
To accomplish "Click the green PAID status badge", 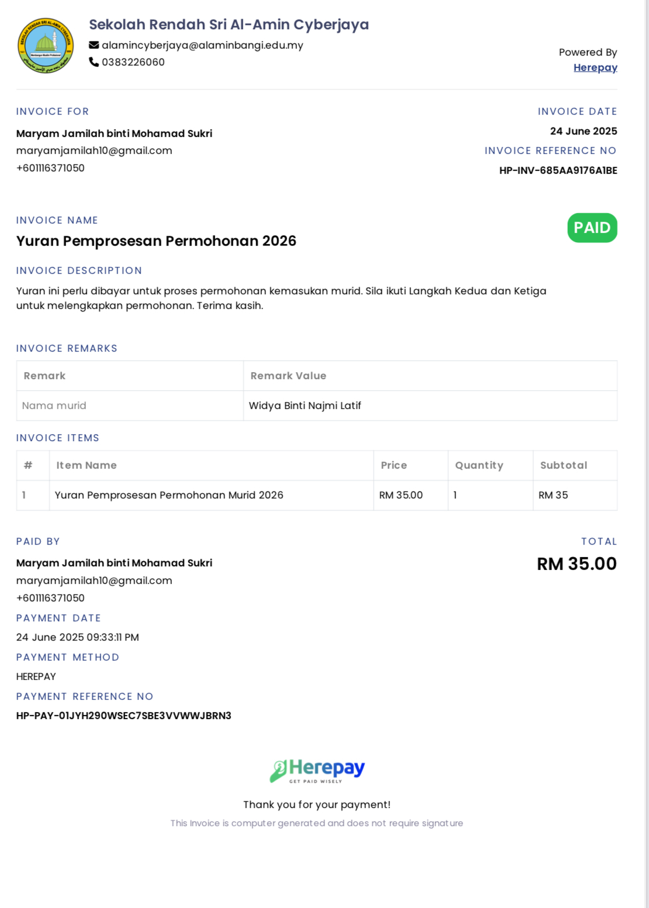I will (x=592, y=228).
